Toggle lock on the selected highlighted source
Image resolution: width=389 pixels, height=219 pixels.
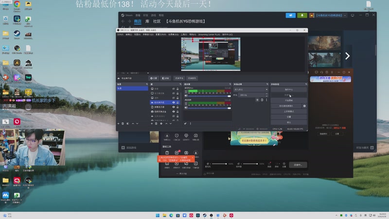coord(177,102)
